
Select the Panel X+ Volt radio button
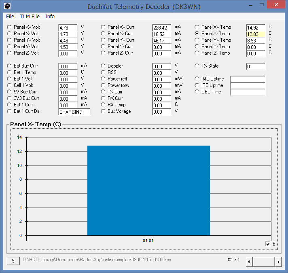9,27
